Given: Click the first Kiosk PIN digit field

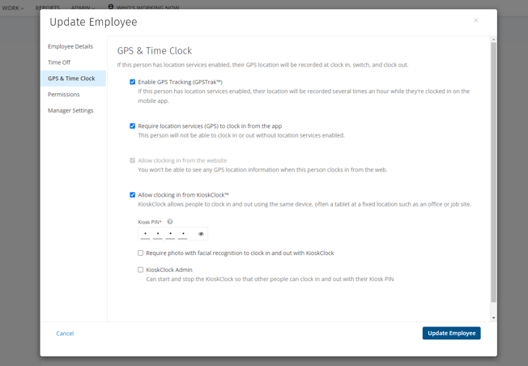Looking at the screenshot, I should coord(145,234).
